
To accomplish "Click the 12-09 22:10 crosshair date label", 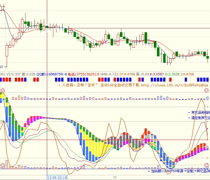I will [57, 177].
